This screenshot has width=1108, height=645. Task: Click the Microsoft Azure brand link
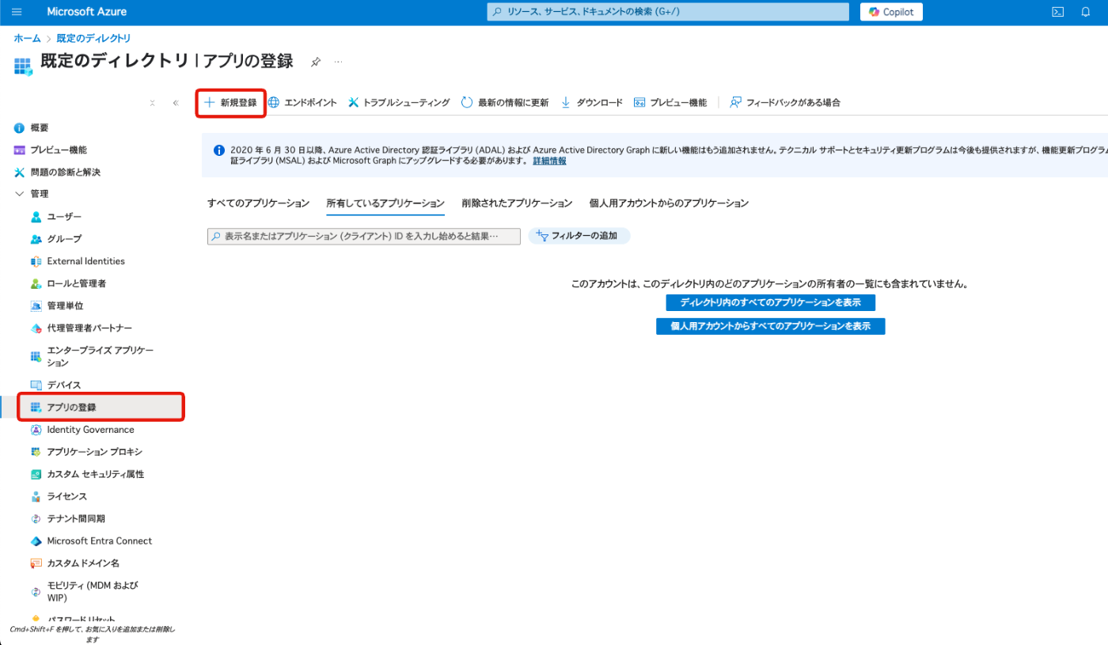coord(87,12)
